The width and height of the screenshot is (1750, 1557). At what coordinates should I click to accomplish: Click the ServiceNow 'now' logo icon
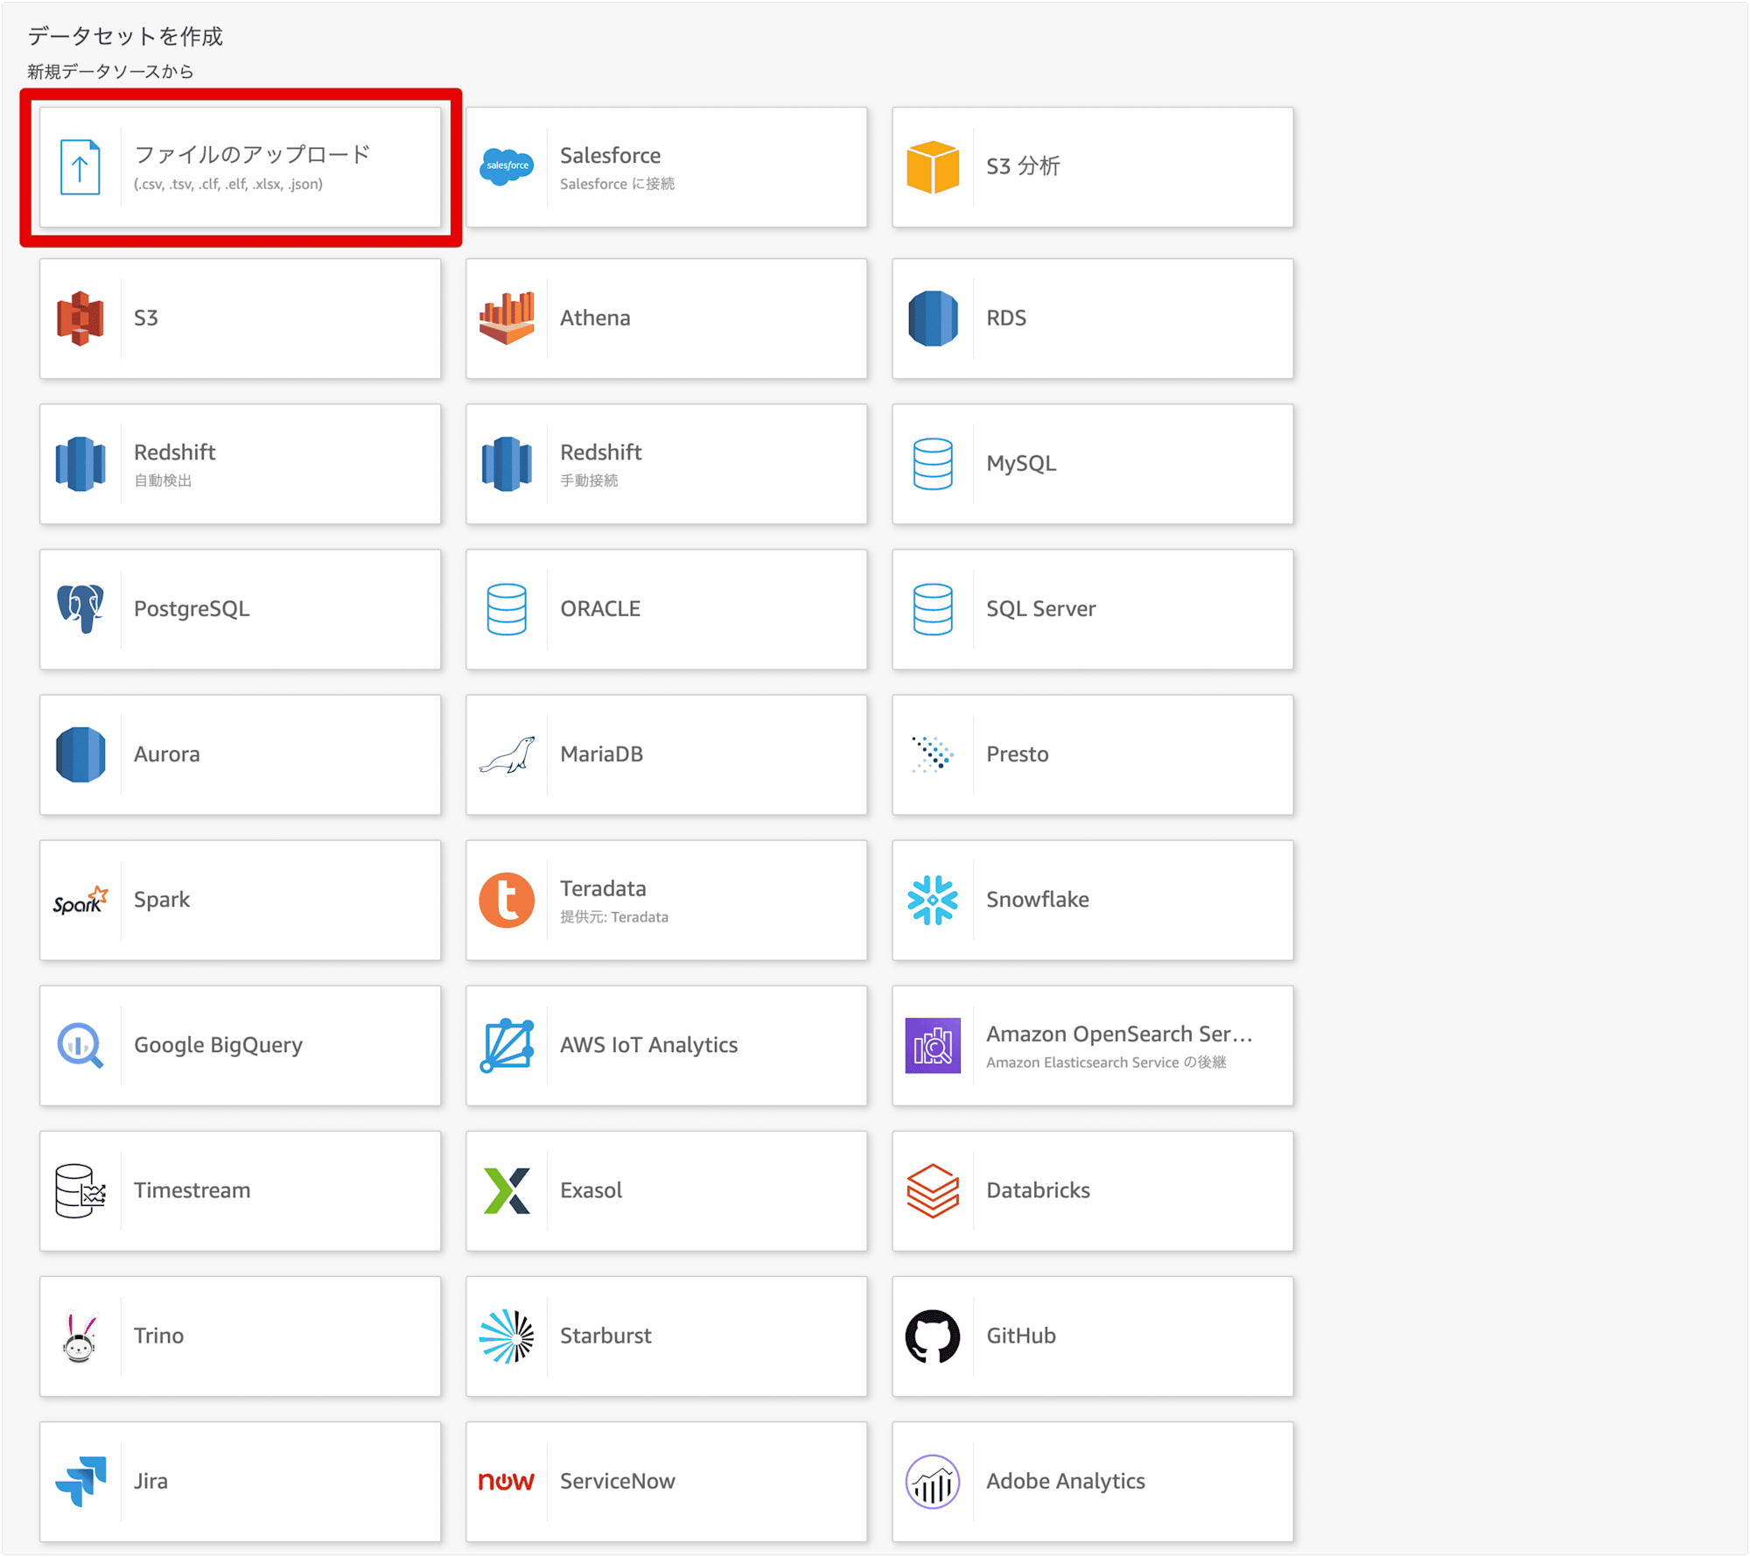[507, 1482]
